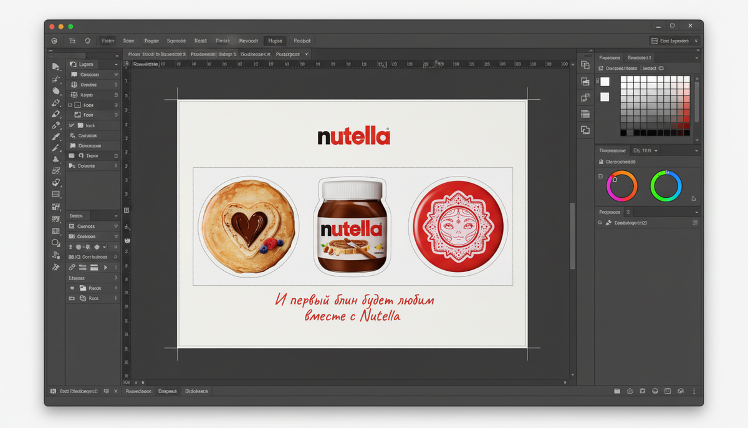The height and width of the screenshot is (428, 748).
Task: Click the round icon left of the top bar
Action: [54, 41]
